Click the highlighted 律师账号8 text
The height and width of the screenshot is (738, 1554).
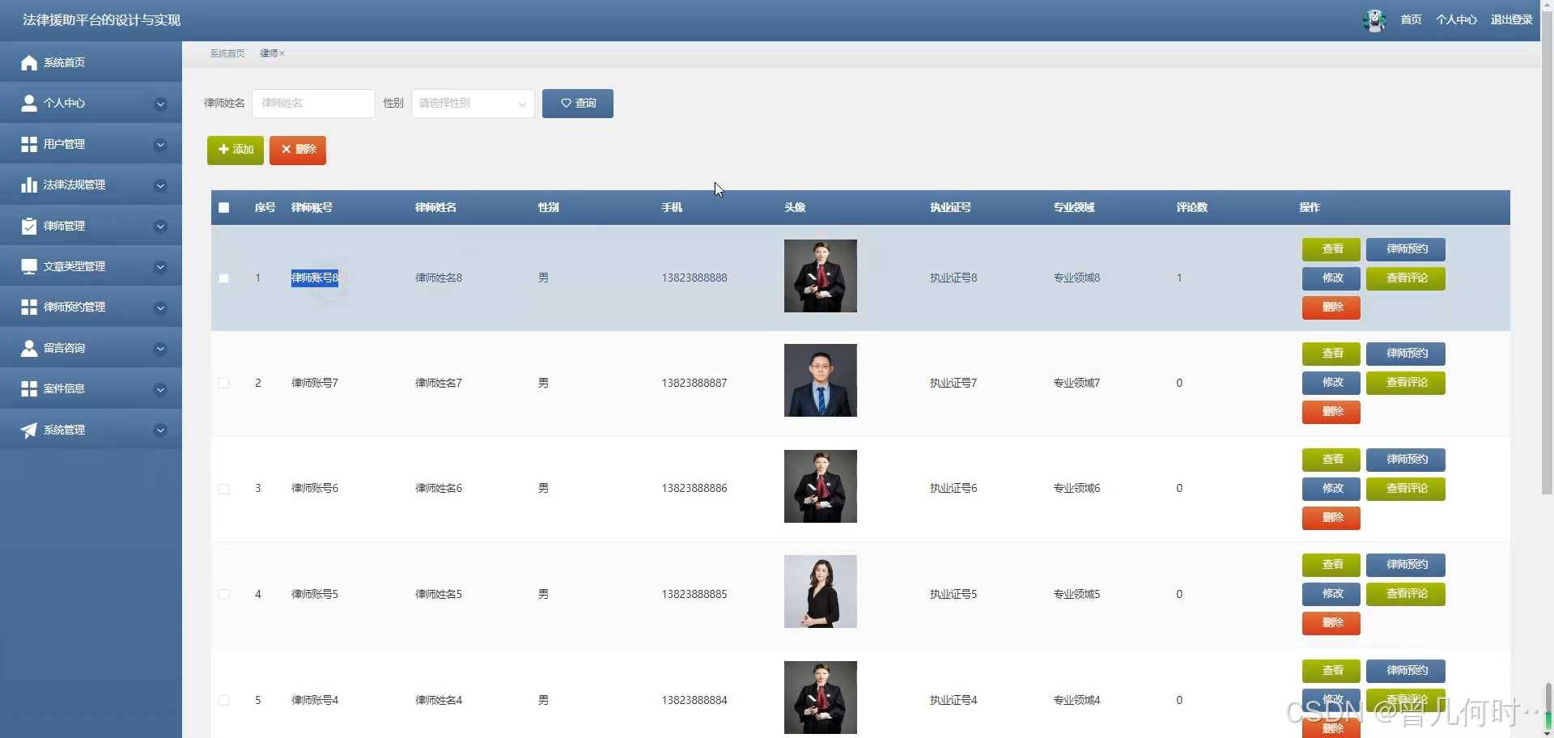tap(315, 278)
